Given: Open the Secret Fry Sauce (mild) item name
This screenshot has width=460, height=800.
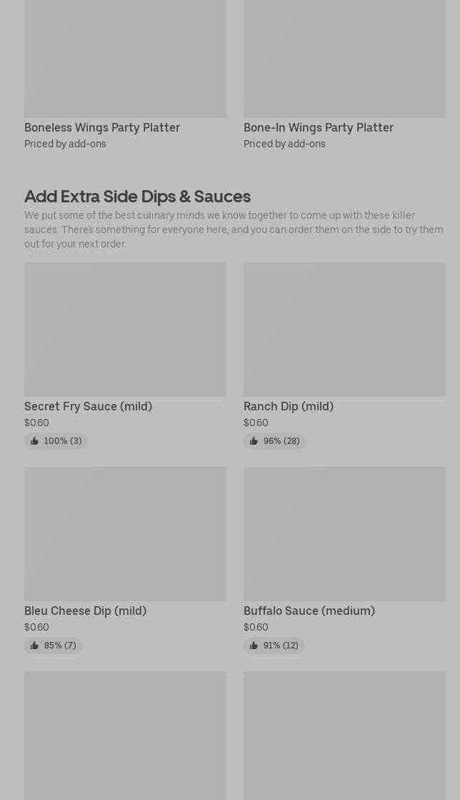Looking at the screenshot, I should (88, 406).
